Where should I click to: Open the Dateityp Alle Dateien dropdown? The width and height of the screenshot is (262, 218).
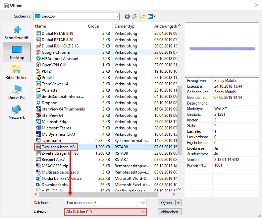point(105,212)
